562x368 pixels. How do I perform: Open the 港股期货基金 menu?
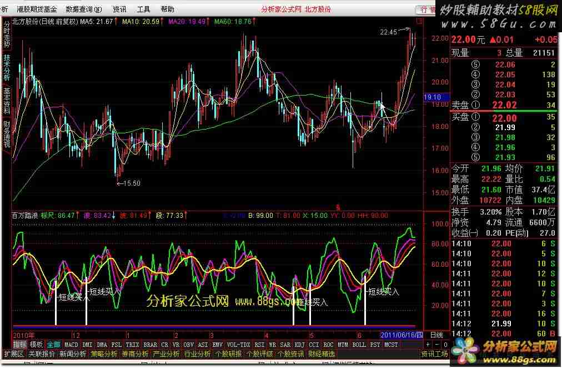tap(37, 9)
